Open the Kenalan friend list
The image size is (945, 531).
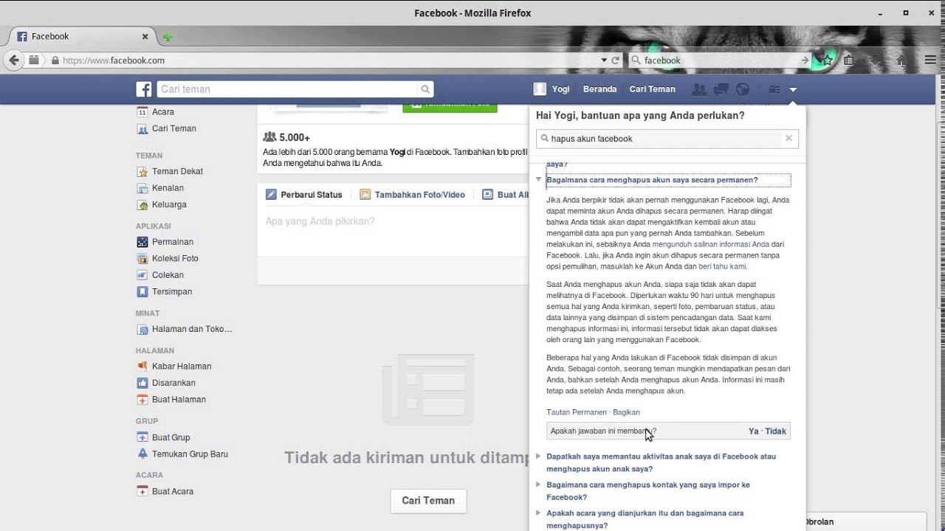[x=168, y=188]
